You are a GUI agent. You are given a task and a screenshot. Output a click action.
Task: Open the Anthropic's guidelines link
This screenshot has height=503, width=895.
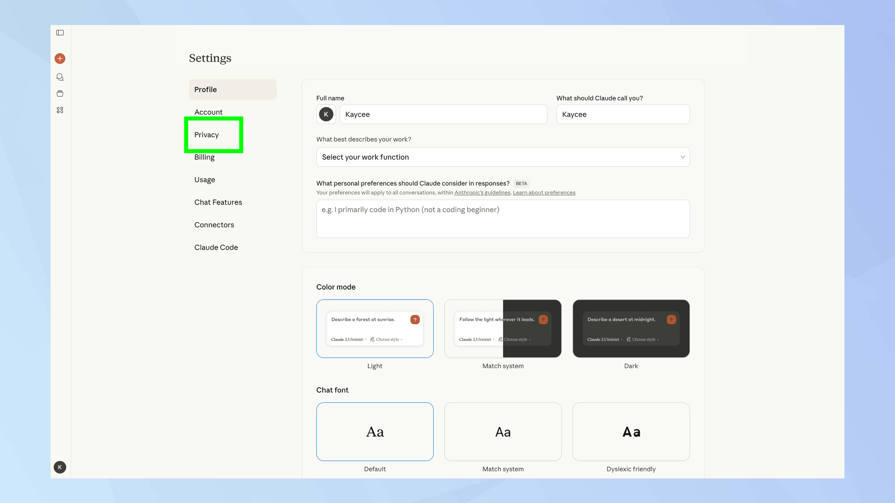(482, 193)
